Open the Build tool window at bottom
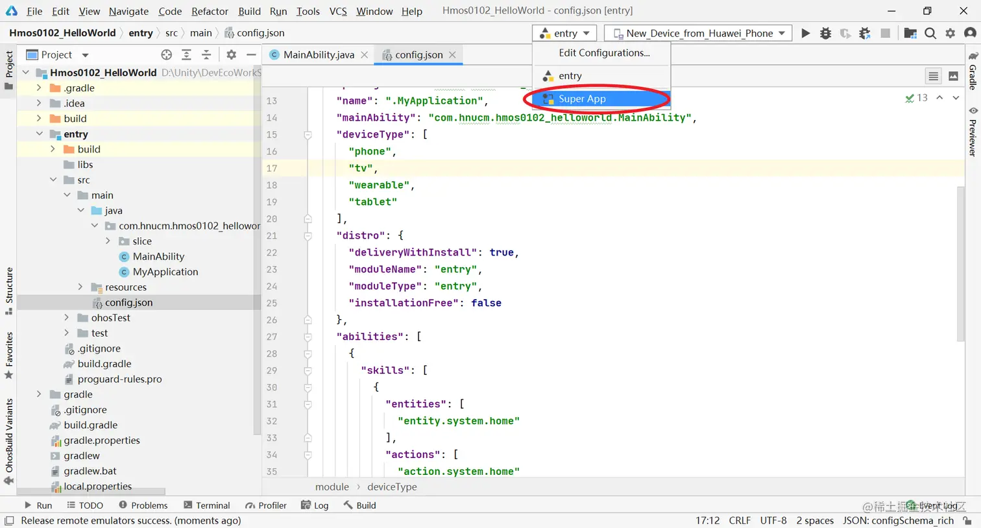This screenshot has height=528, width=981. point(360,505)
